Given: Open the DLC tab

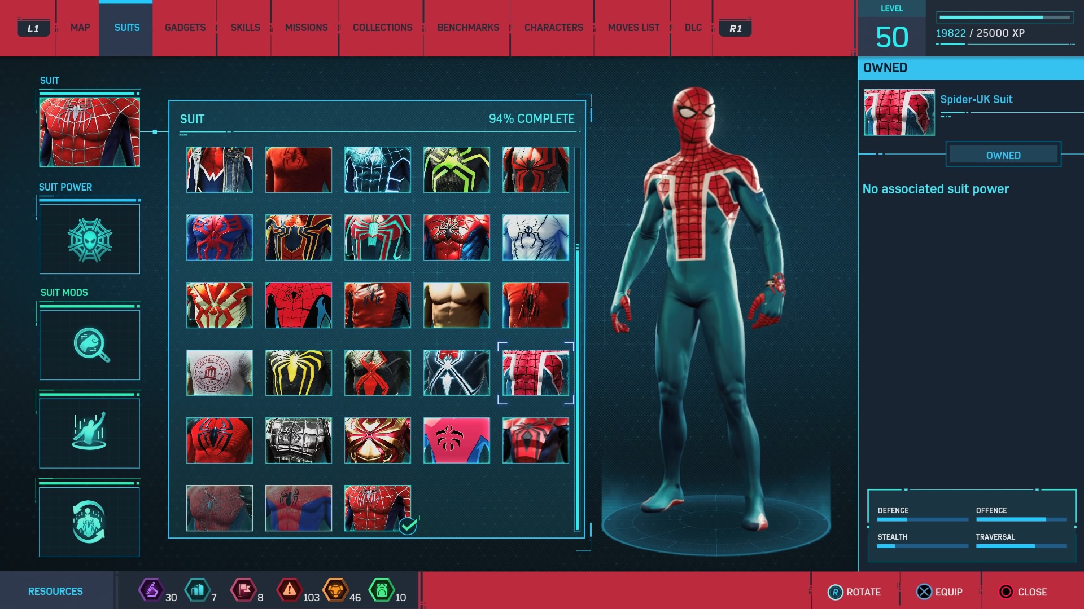Looking at the screenshot, I should (x=693, y=28).
